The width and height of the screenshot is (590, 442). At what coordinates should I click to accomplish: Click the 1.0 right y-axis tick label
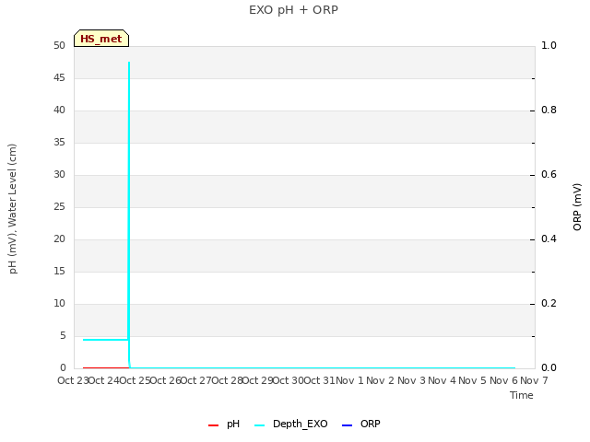(549, 45)
